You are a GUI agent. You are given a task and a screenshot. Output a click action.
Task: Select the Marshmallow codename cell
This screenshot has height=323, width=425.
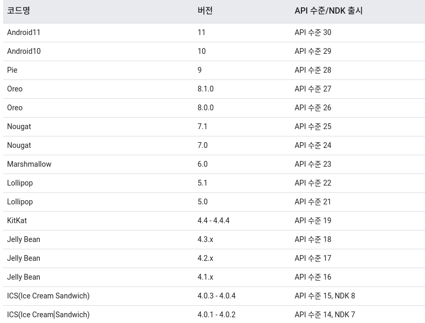29,164
